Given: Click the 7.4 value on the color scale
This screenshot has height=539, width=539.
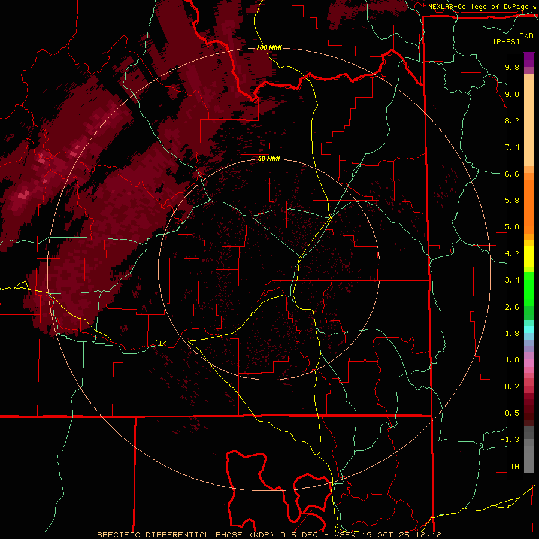Looking at the screenshot, I should click(x=512, y=147).
